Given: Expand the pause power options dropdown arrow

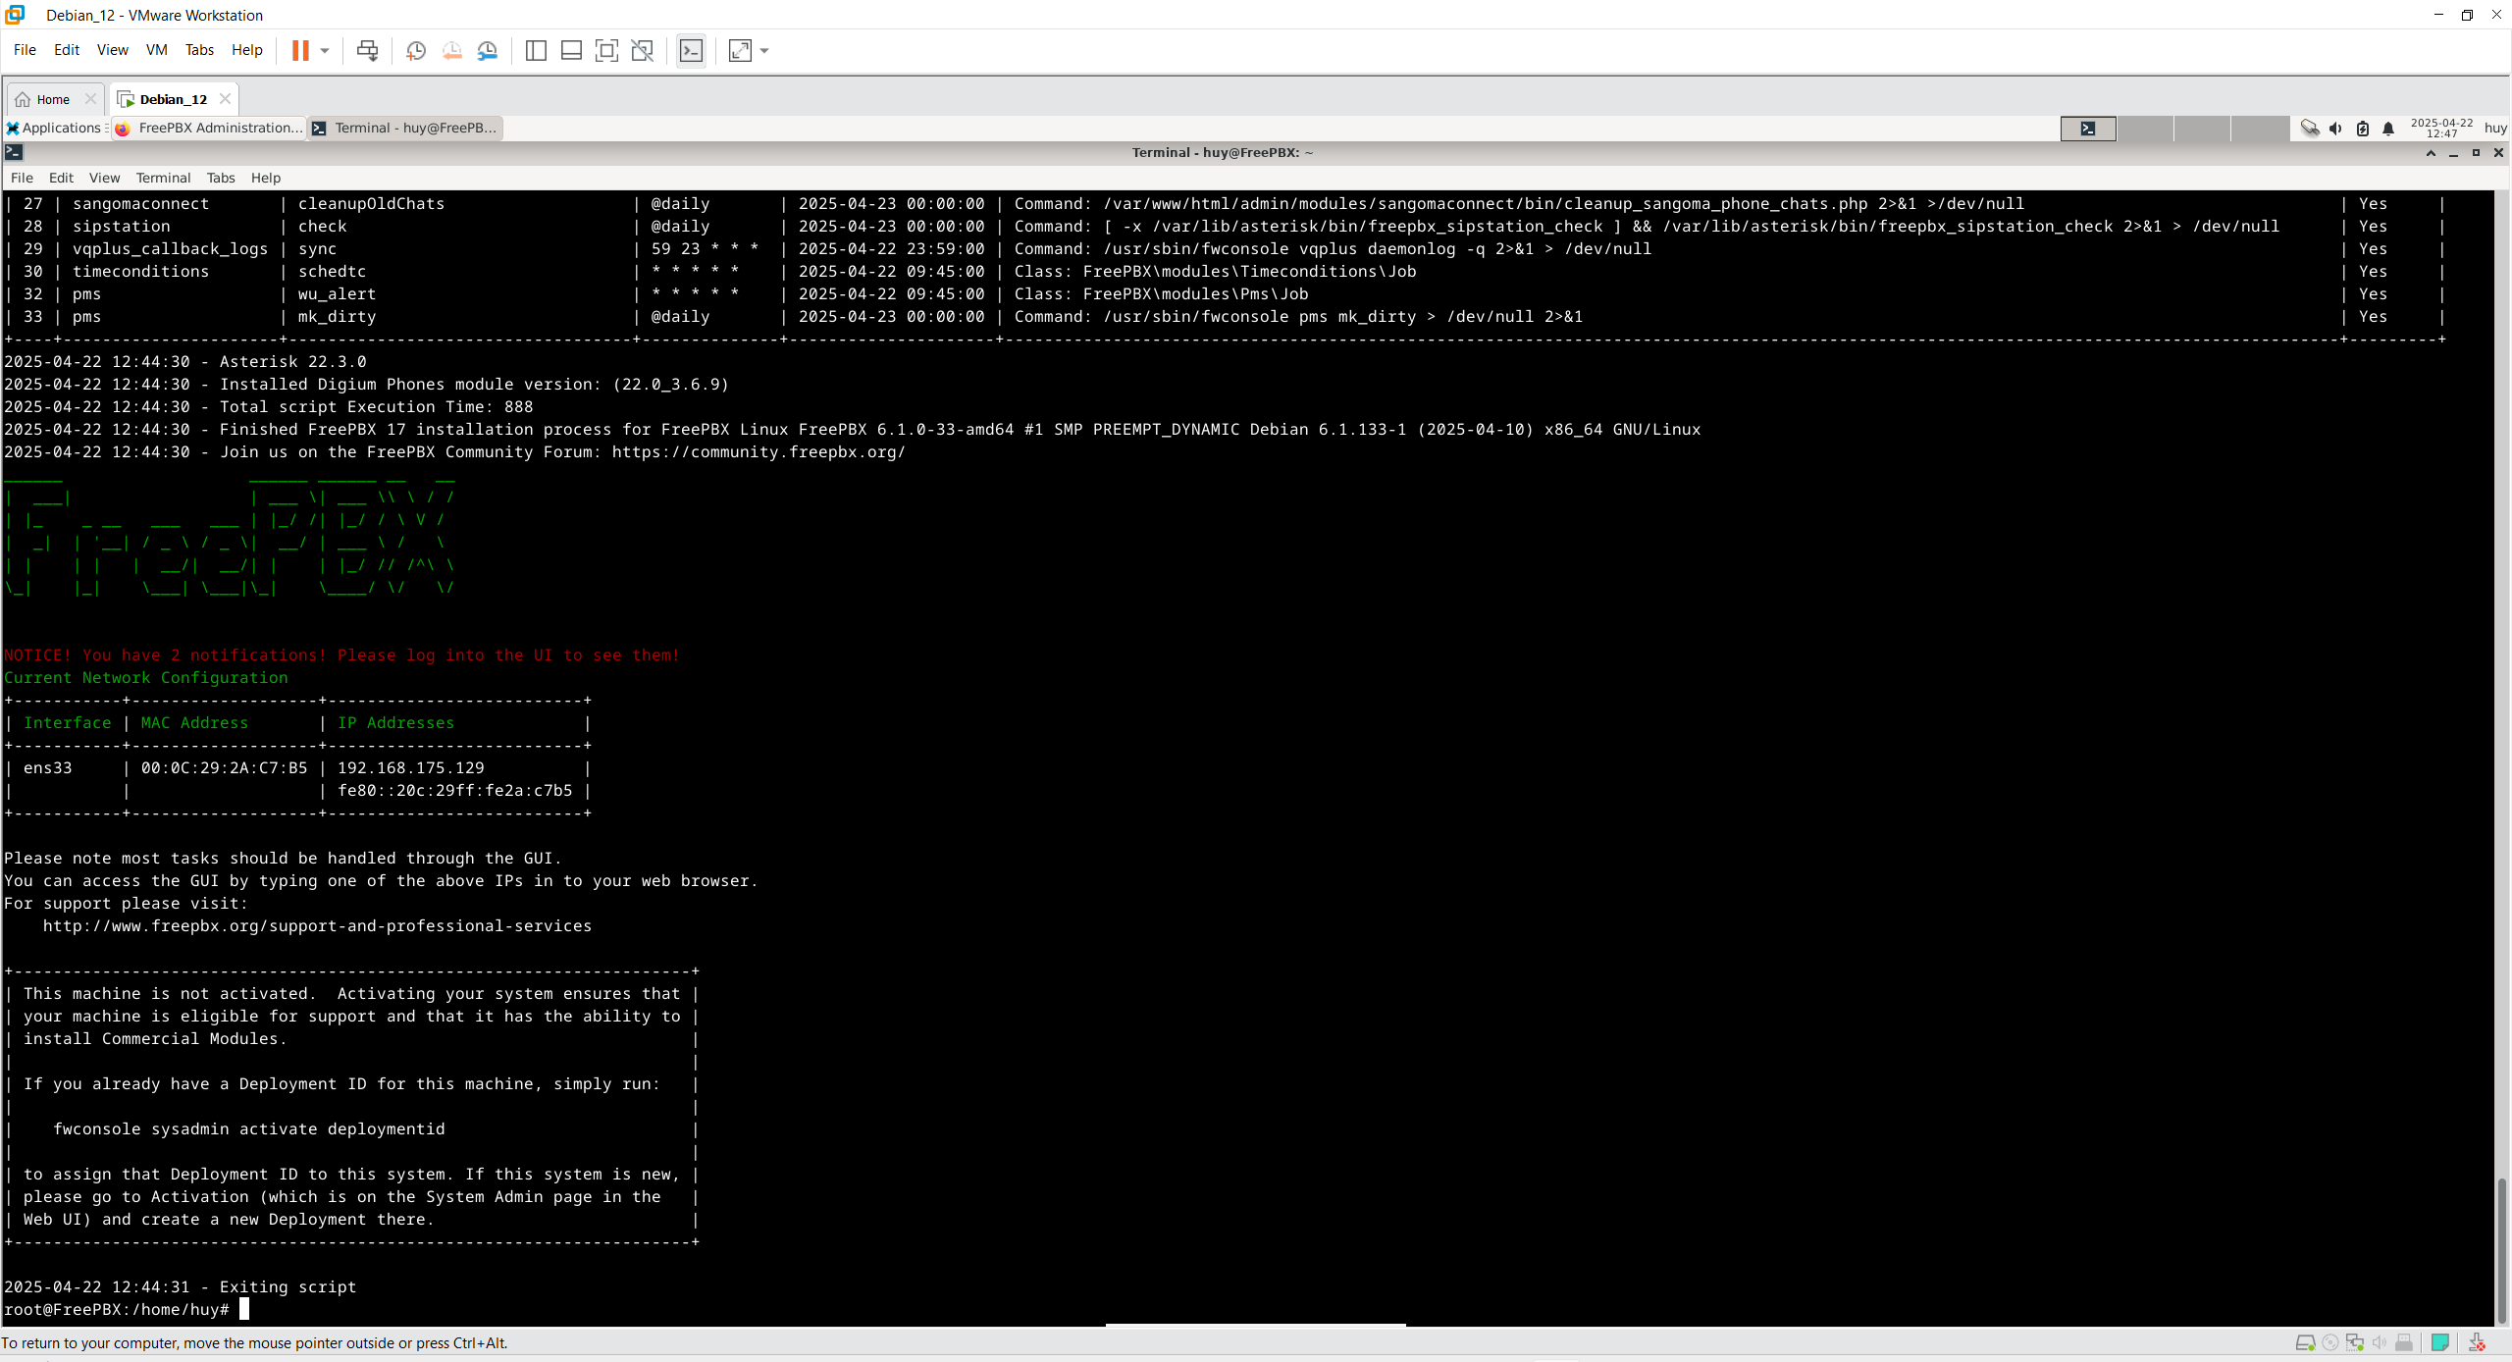Looking at the screenshot, I should [325, 50].
